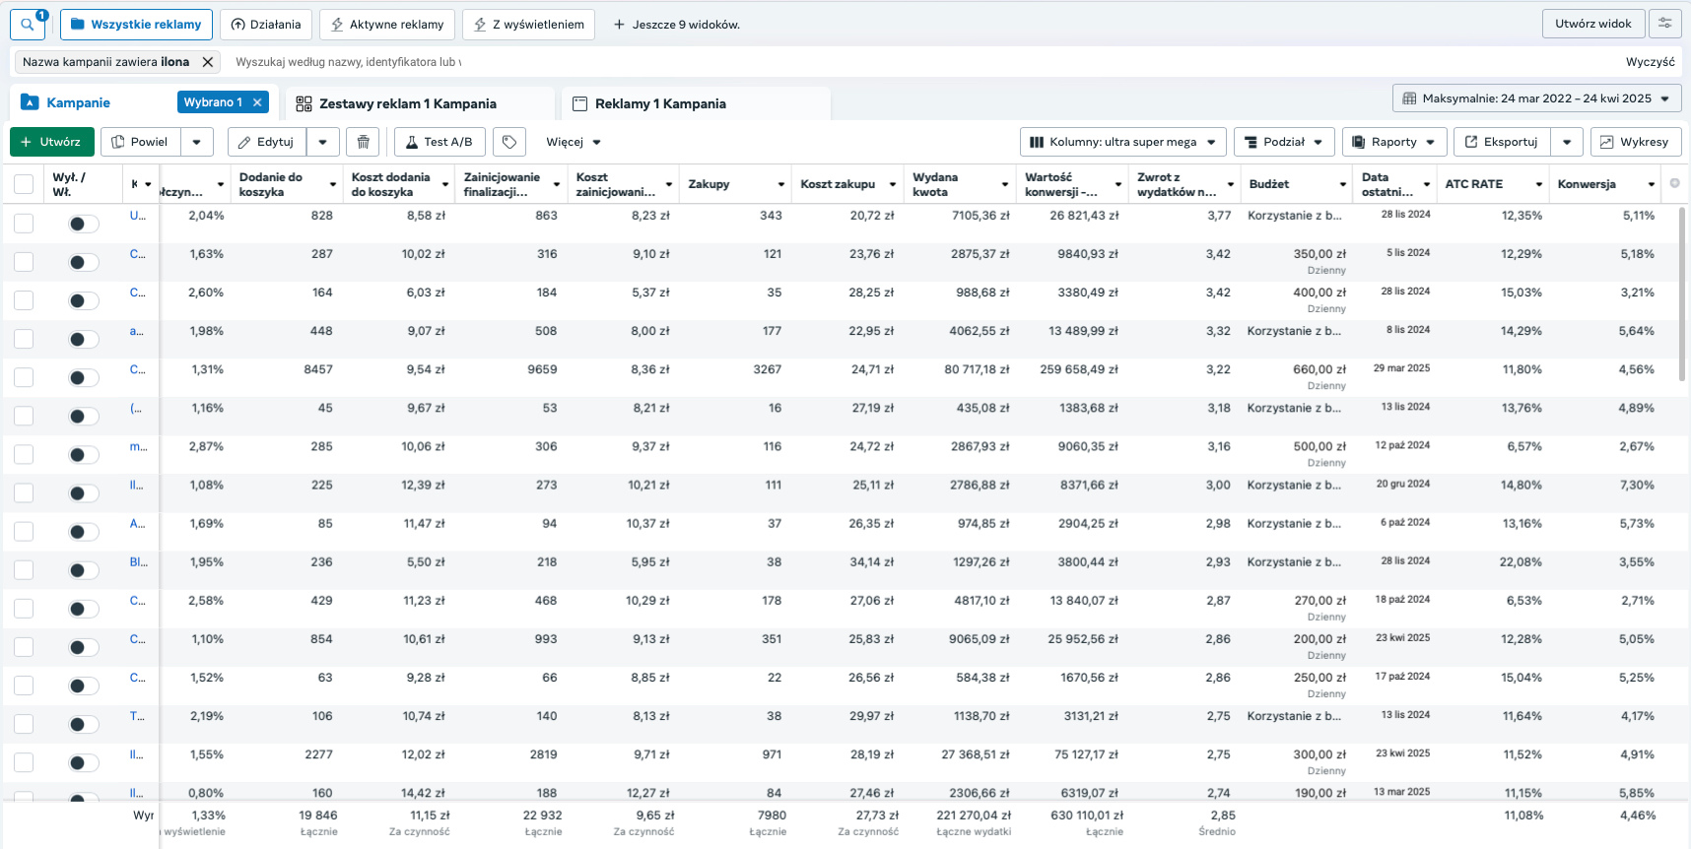The image size is (1691, 849).
Task: Open the date range dropdown
Action: pyautogui.click(x=1536, y=98)
